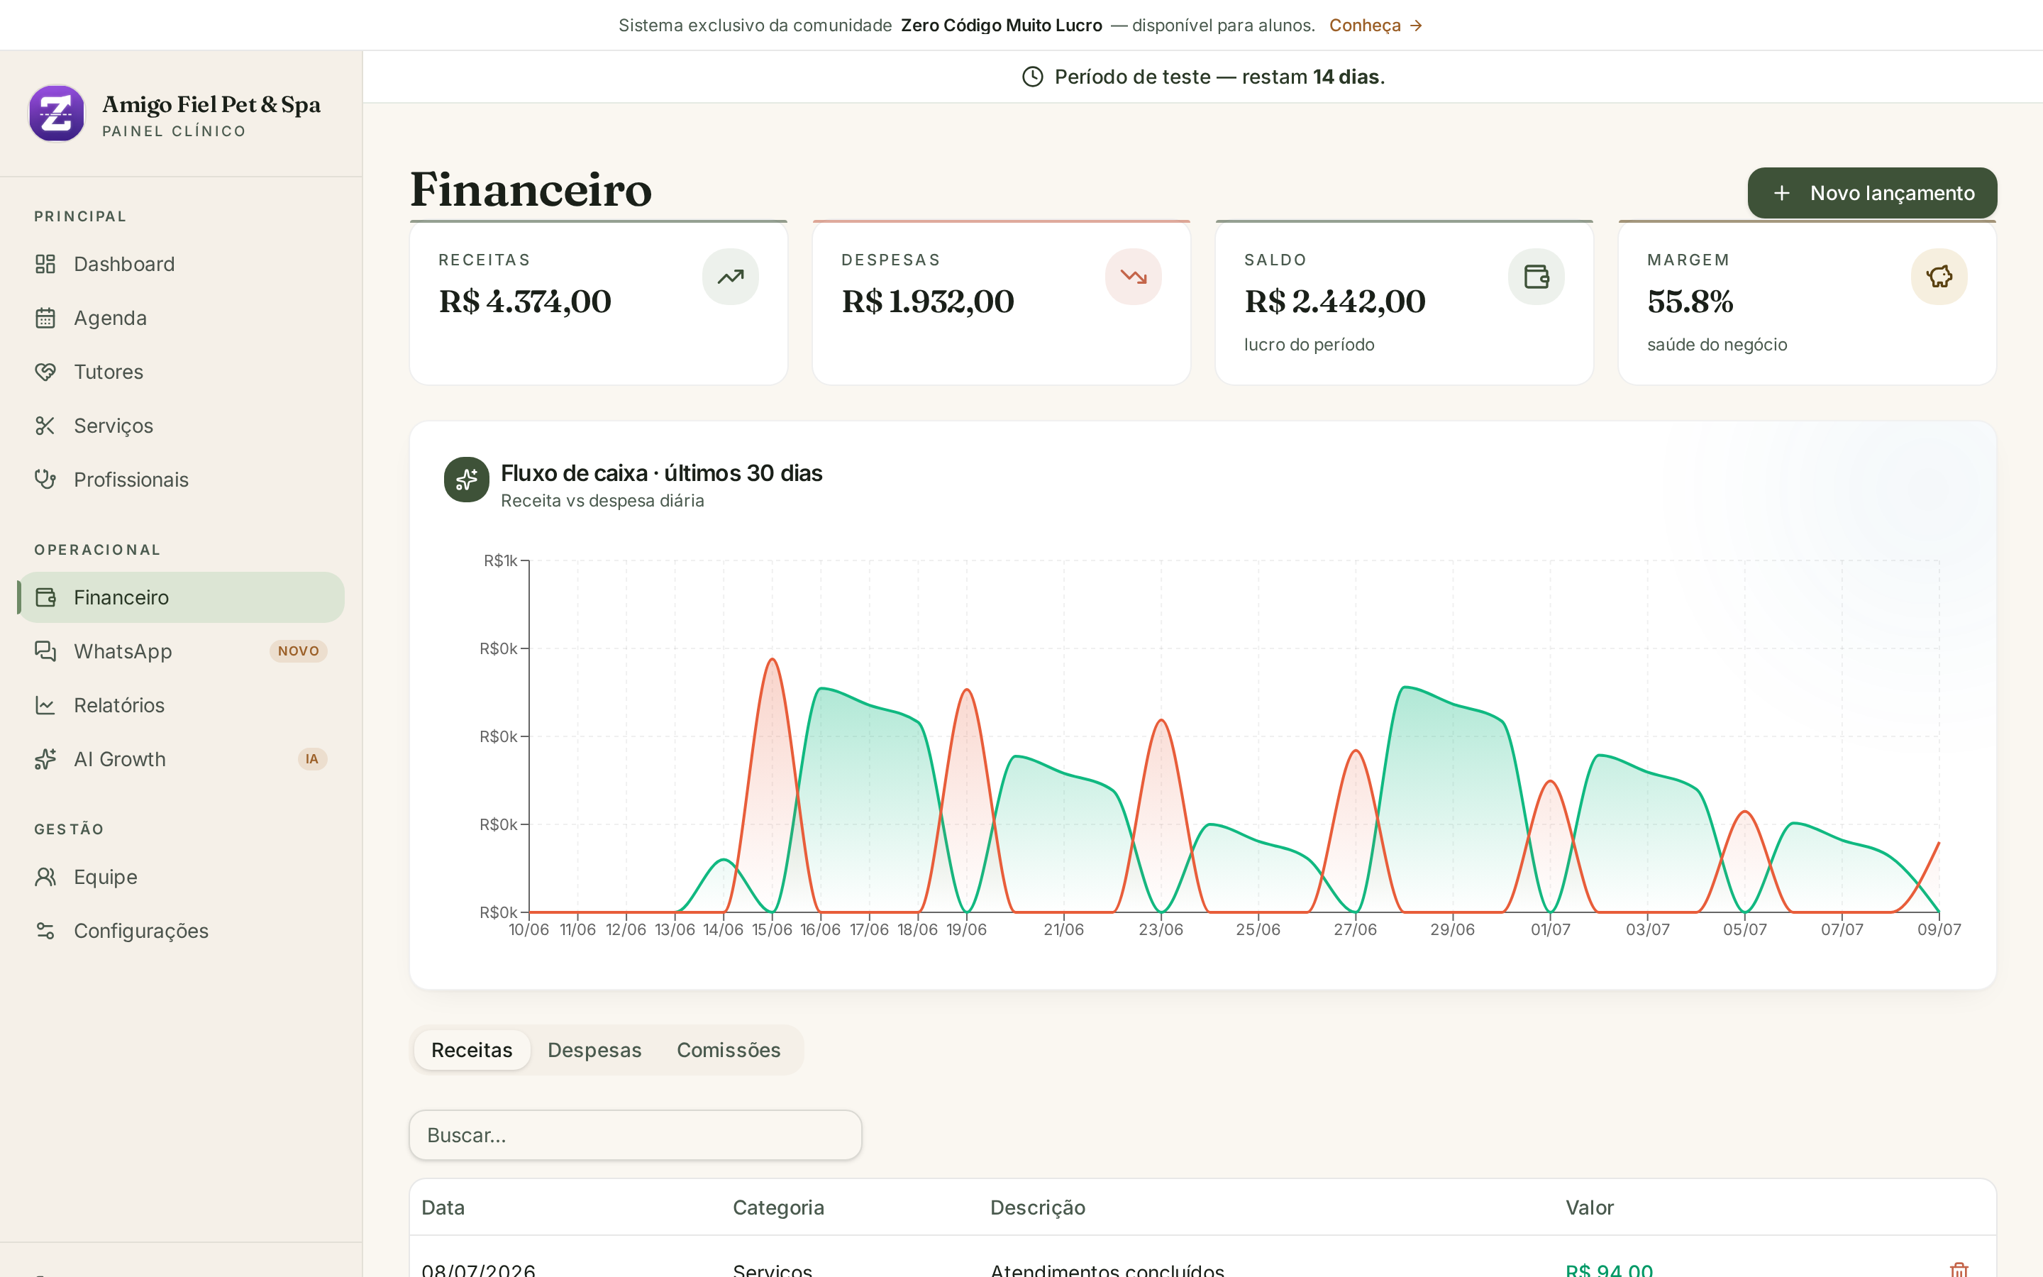Click the 'lucro do período' caption

click(x=1310, y=345)
